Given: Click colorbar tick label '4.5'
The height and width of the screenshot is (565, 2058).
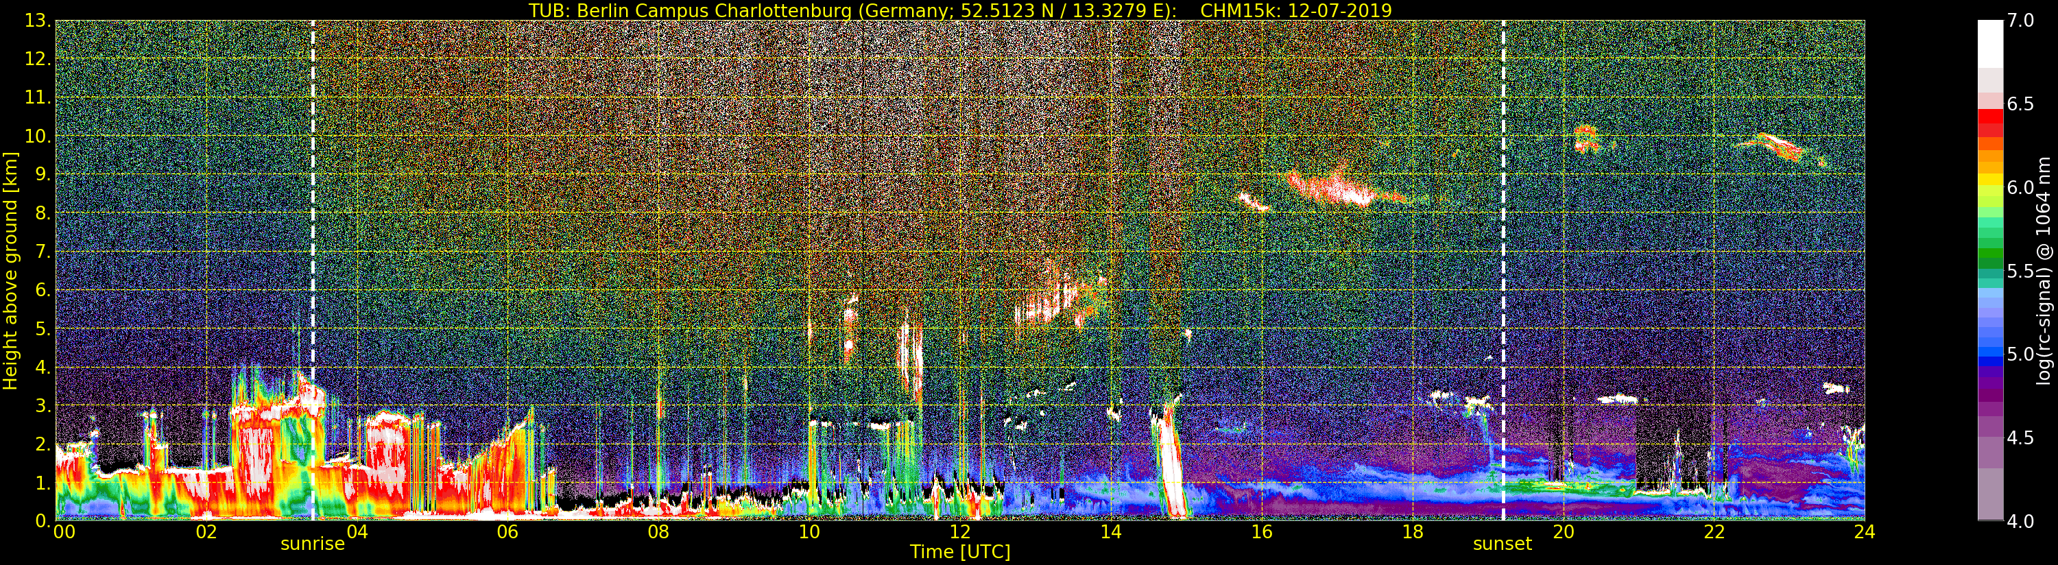Looking at the screenshot, I should tap(2020, 438).
